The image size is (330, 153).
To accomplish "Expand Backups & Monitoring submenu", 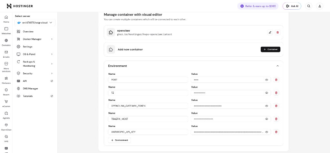I will coord(52,64).
